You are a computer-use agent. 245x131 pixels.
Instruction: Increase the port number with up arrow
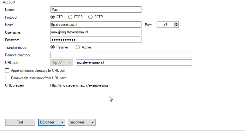click(x=176, y=23)
